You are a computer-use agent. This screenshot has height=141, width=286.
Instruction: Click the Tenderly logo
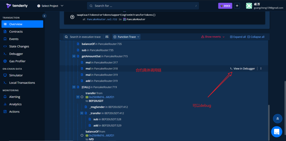[17, 6]
